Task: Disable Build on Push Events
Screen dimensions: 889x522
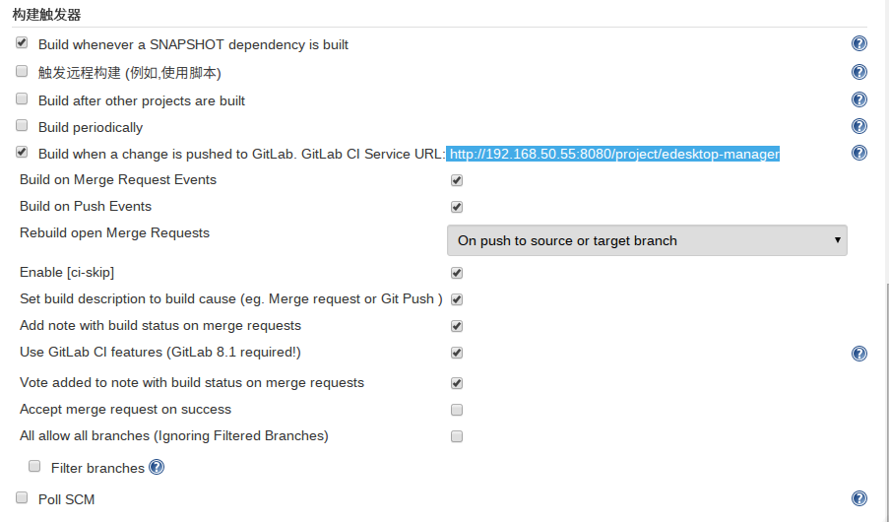Action: click(457, 207)
